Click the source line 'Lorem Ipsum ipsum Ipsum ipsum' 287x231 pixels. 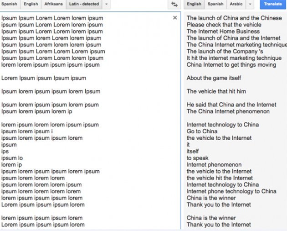(44, 78)
